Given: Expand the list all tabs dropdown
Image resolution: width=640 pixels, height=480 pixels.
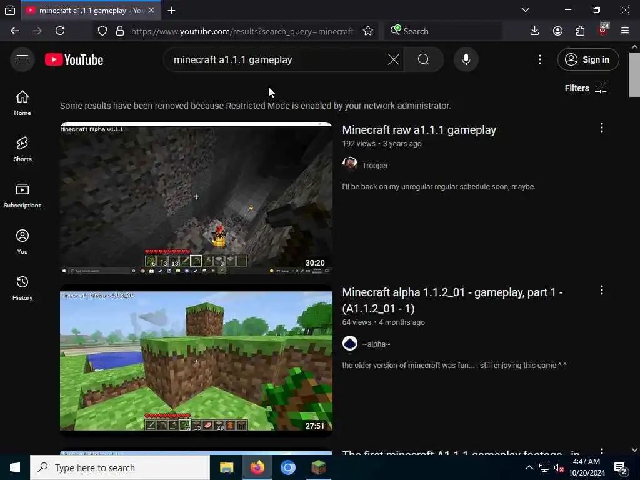Looking at the screenshot, I should pos(525,10).
